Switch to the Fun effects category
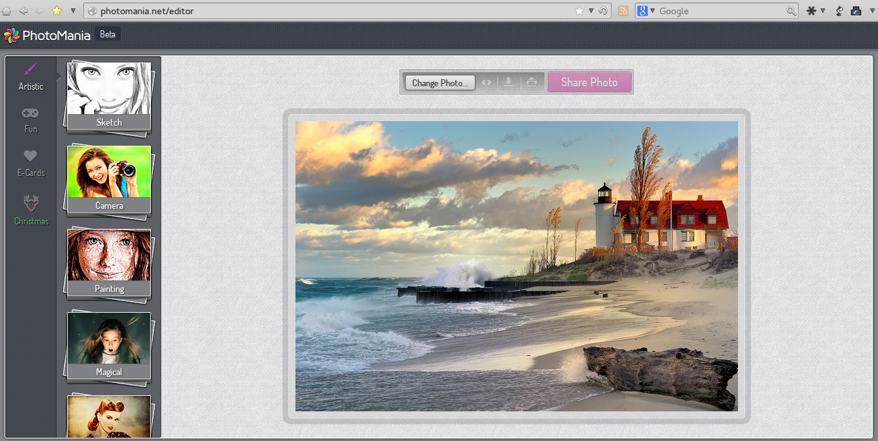The height and width of the screenshot is (441, 878). (x=31, y=120)
